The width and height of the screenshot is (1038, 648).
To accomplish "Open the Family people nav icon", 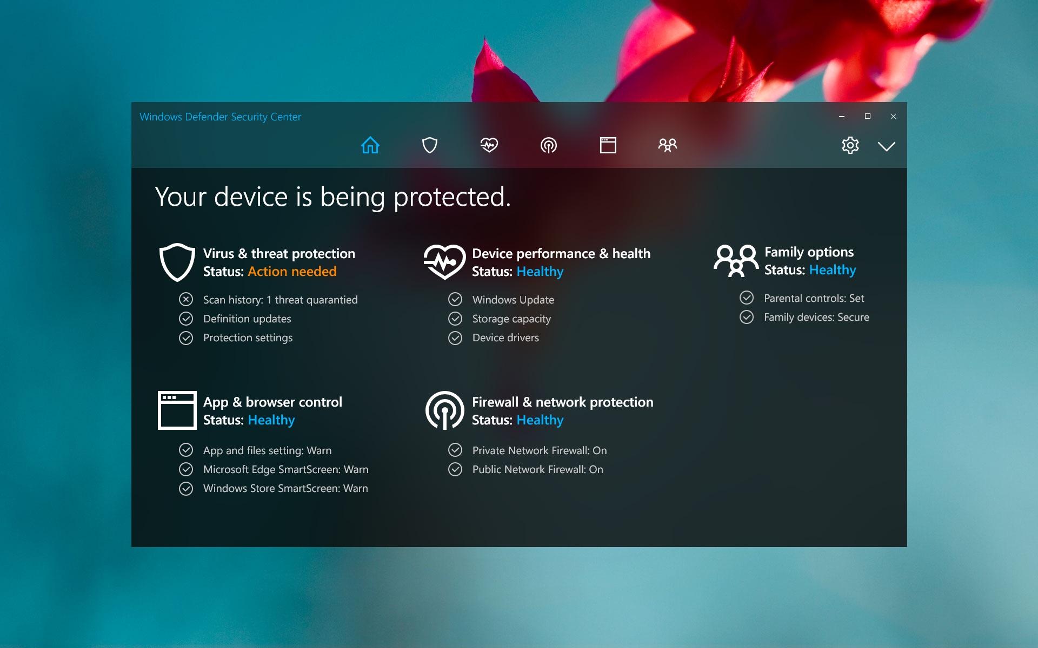I will (668, 145).
